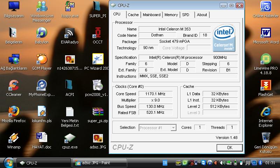Select the Geri Dönüşüm Kutusu recycle bin
Image resolution: width=280 pixels, height=168 pixels.
pyautogui.click(x=266, y=138)
